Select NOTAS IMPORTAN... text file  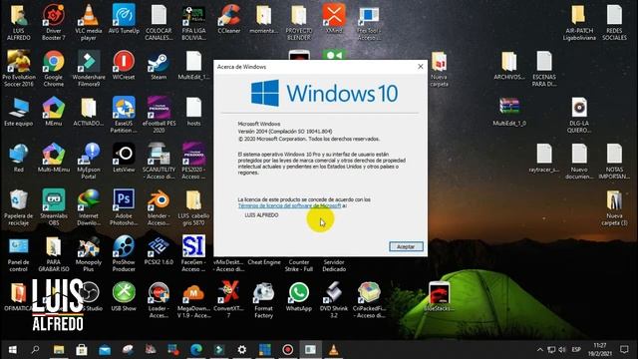point(614,162)
